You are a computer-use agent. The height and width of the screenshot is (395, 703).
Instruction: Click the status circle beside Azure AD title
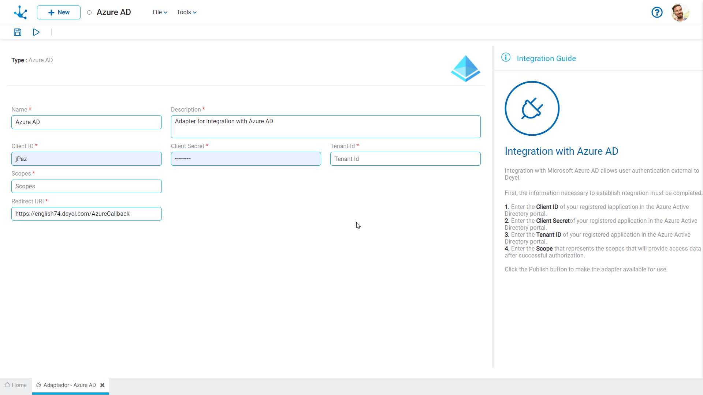pos(89,12)
